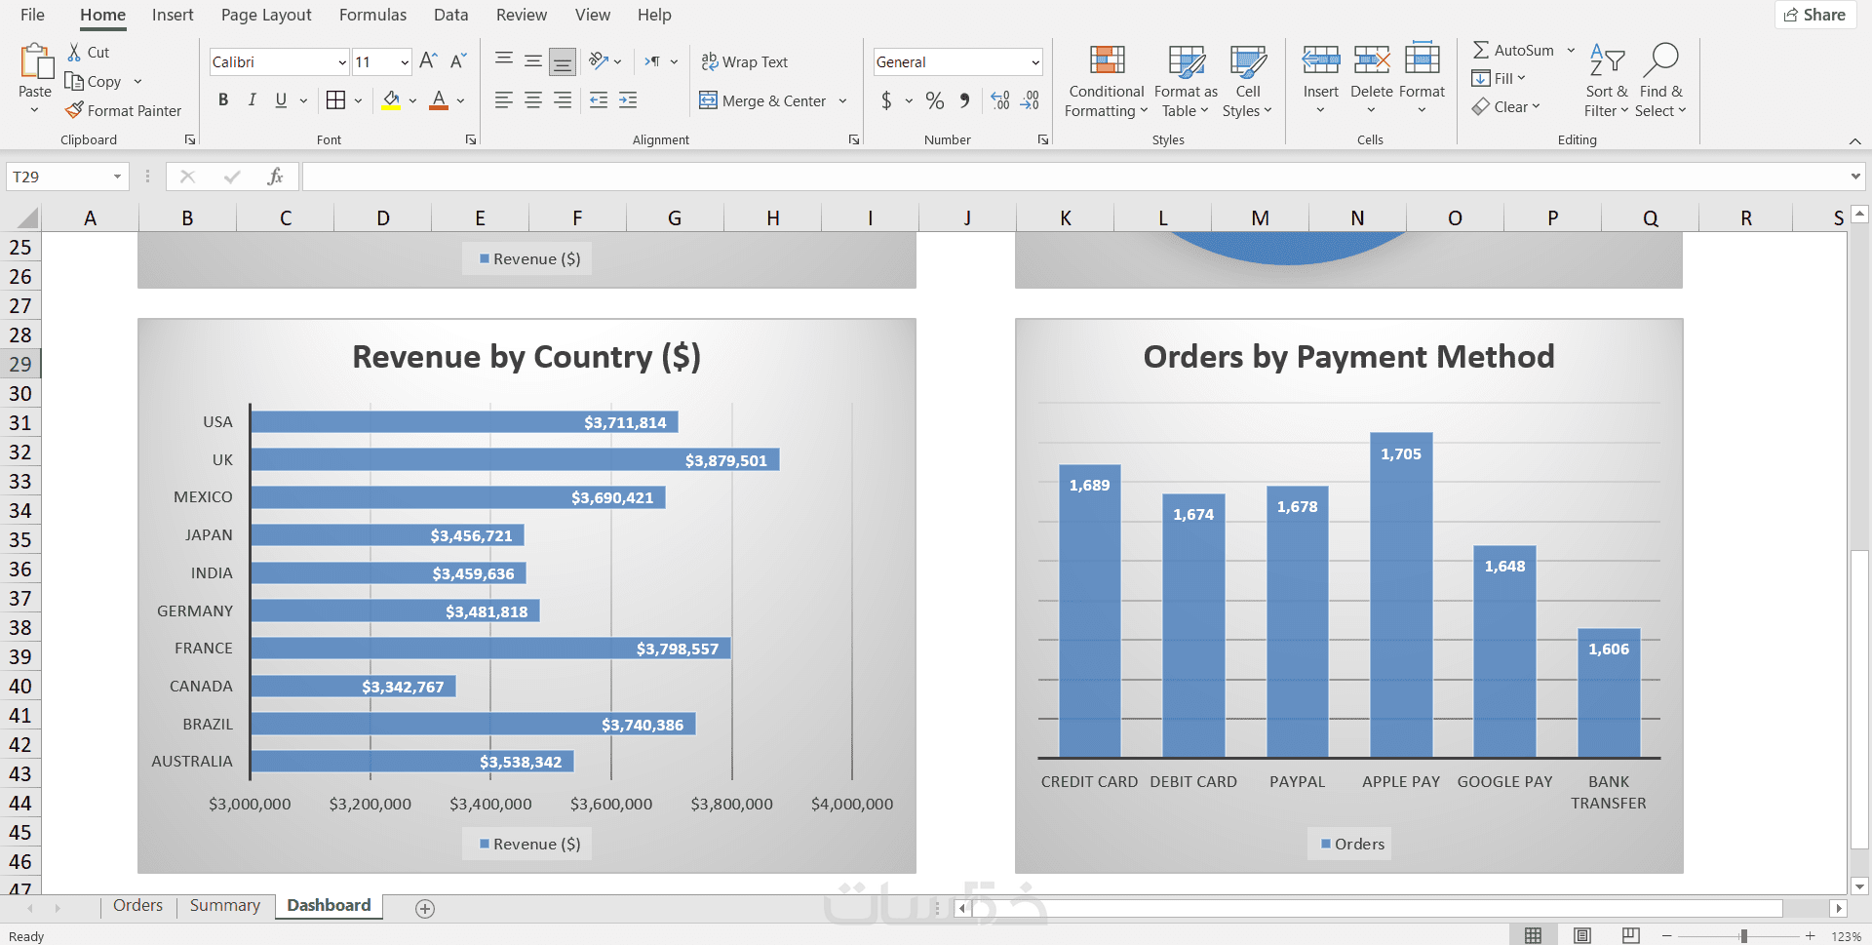Screen dimensions: 1872x945
Task: Open the Clear menu button
Action: (x=1506, y=107)
